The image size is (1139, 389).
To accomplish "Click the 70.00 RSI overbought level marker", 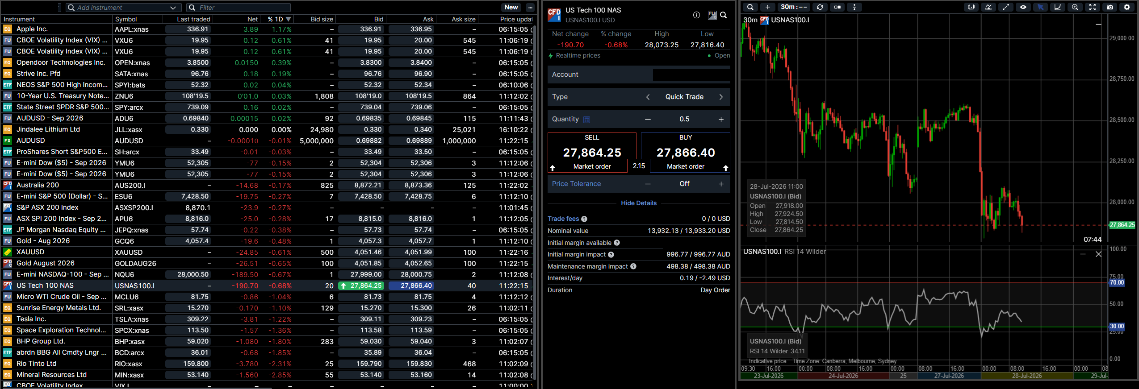I will tap(1117, 283).
